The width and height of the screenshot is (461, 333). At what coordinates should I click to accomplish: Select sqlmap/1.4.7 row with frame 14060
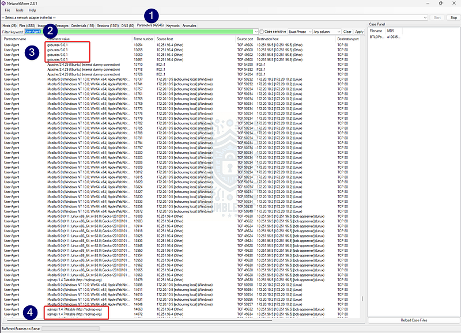coord(181,309)
